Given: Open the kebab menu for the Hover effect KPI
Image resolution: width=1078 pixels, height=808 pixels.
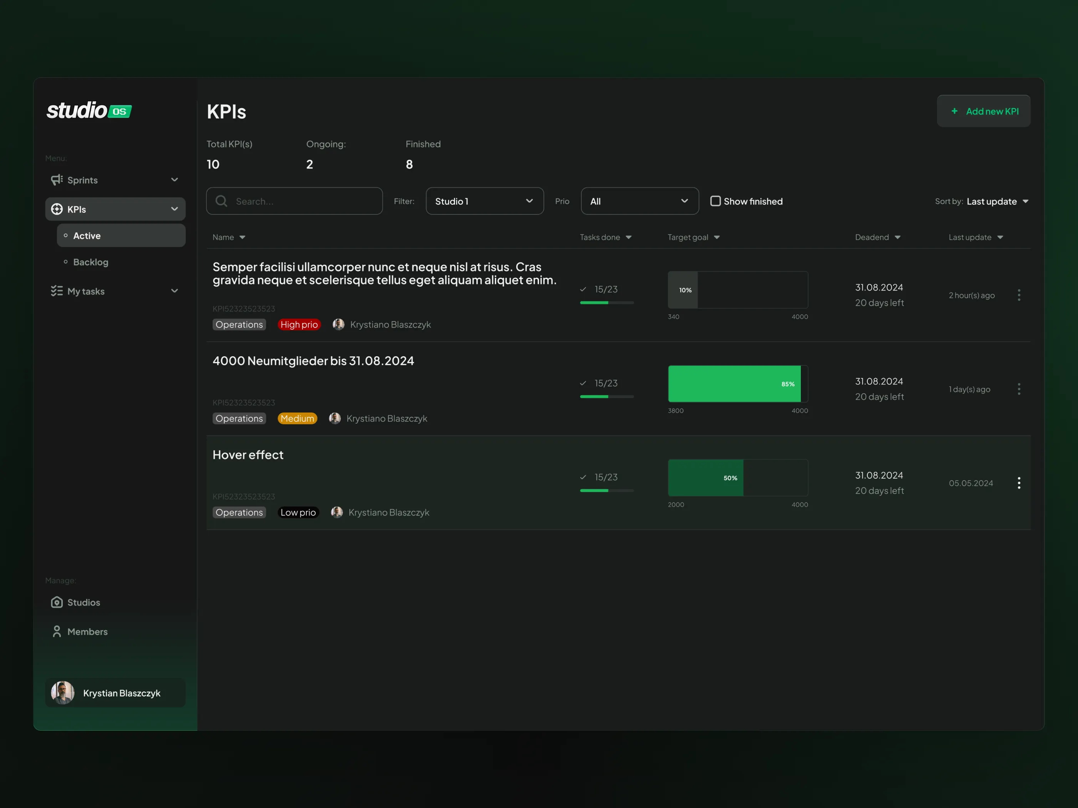Looking at the screenshot, I should coord(1019,482).
